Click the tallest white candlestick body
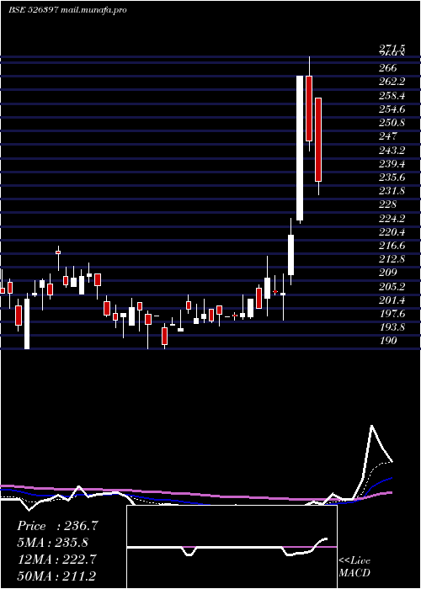The height and width of the screenshot is (589, 421). pyautogui.click(x=300, y=148)
